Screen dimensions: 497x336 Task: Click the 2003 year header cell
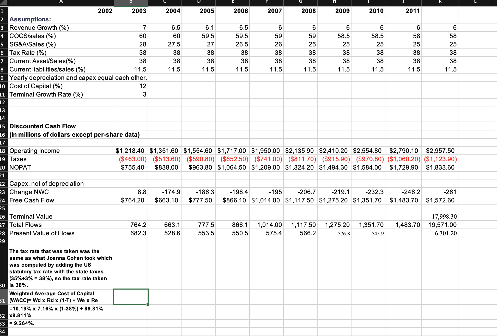[131, 11]
